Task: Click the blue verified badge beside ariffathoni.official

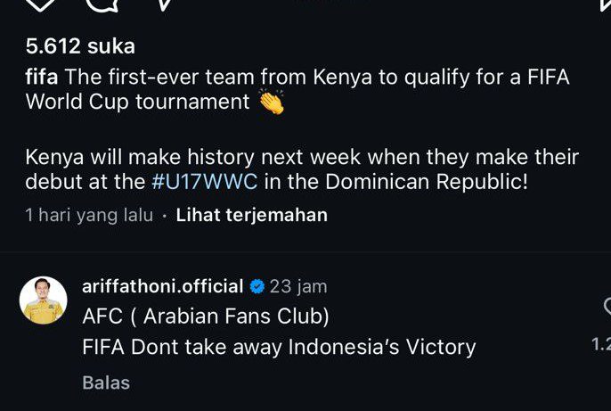Action: (x=257, y=287)
